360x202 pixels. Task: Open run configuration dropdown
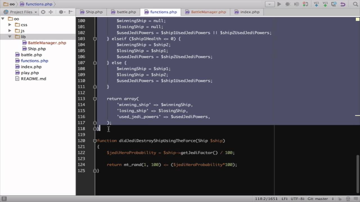pyautogui.click(x=270, y=4)
